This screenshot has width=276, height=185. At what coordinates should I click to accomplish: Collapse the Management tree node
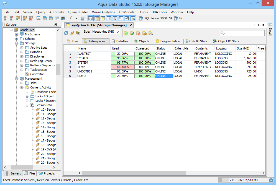point(16,79)
